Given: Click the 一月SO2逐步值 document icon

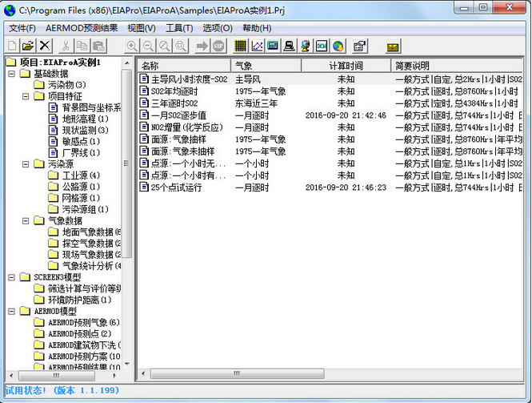Looking at the screenshot, I should point(144,115).
